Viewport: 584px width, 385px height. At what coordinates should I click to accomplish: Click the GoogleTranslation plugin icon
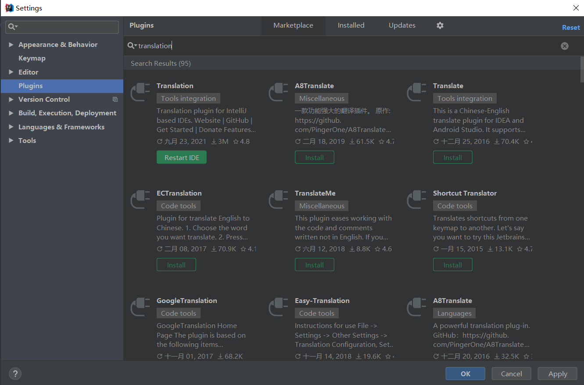140,307
